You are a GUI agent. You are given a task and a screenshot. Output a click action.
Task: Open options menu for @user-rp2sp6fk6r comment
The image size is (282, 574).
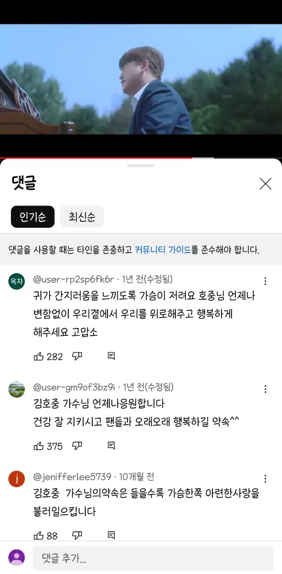point(265,281)
